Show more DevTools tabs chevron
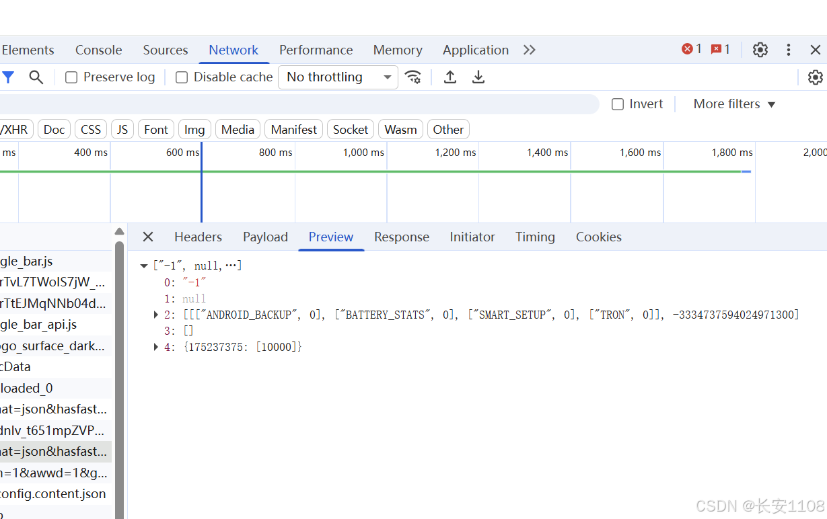The width and height of the screenshot is (827, 519). pos(530,50)
